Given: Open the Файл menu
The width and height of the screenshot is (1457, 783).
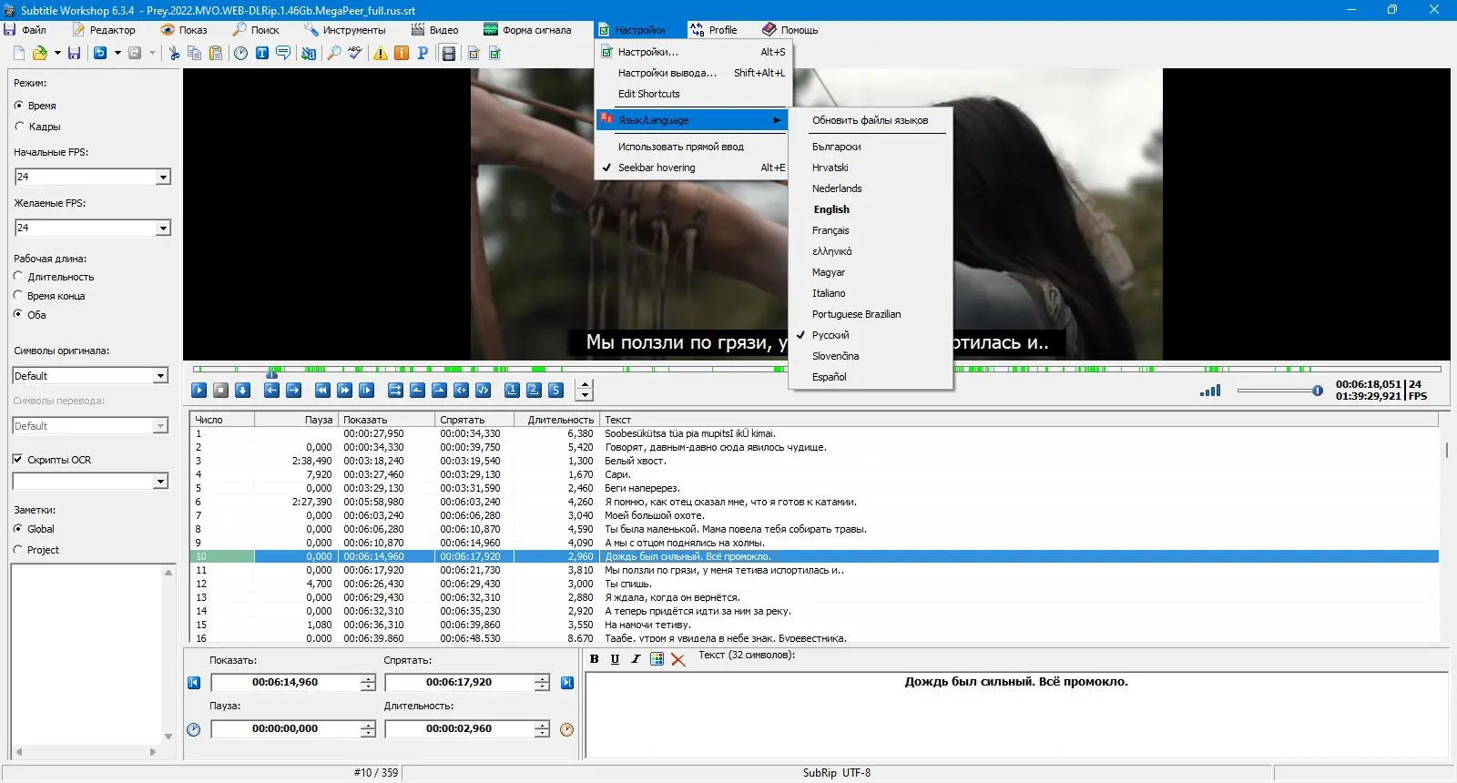Looking at the screenshot, I should click(25, 30).
